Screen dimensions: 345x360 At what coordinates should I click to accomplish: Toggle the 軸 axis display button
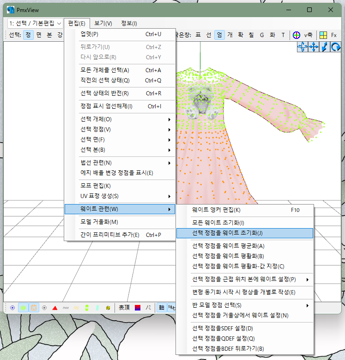click(x=162, y=307)
